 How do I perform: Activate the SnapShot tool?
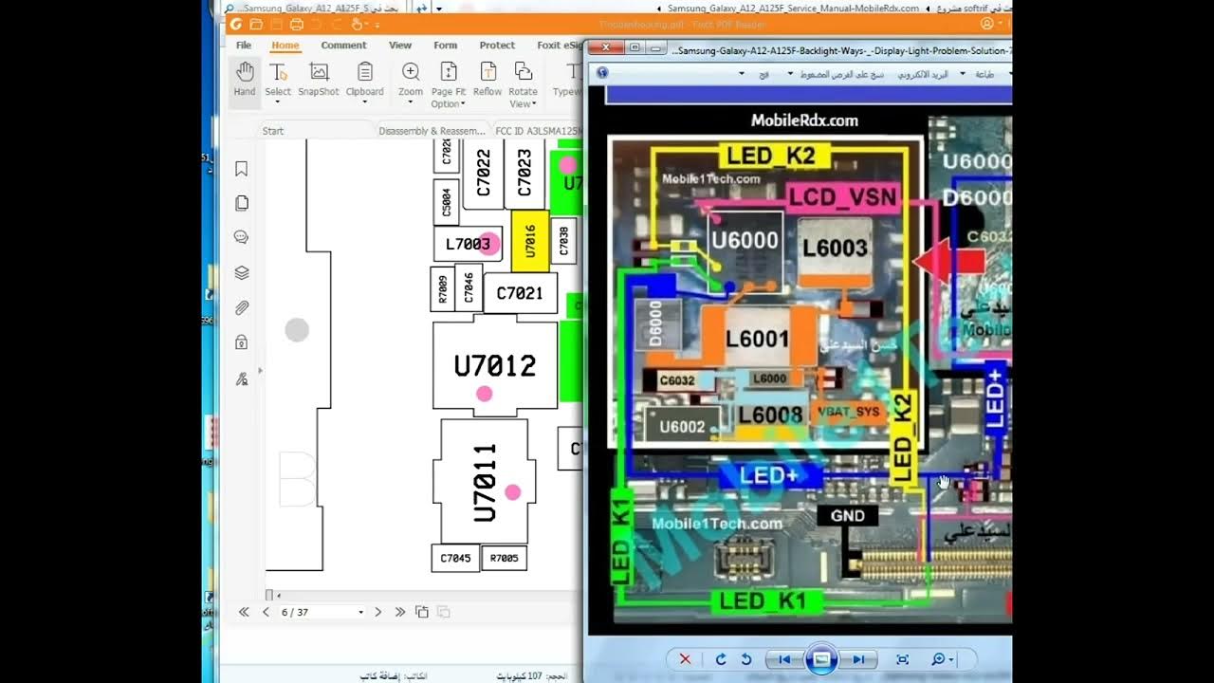tap(319, 80)
